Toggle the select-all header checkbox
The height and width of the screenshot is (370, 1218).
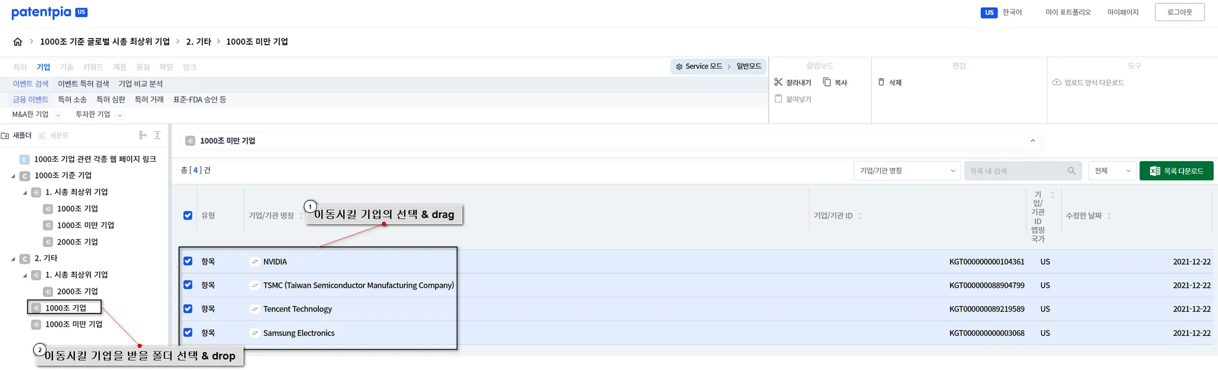(x=188, y=215)
